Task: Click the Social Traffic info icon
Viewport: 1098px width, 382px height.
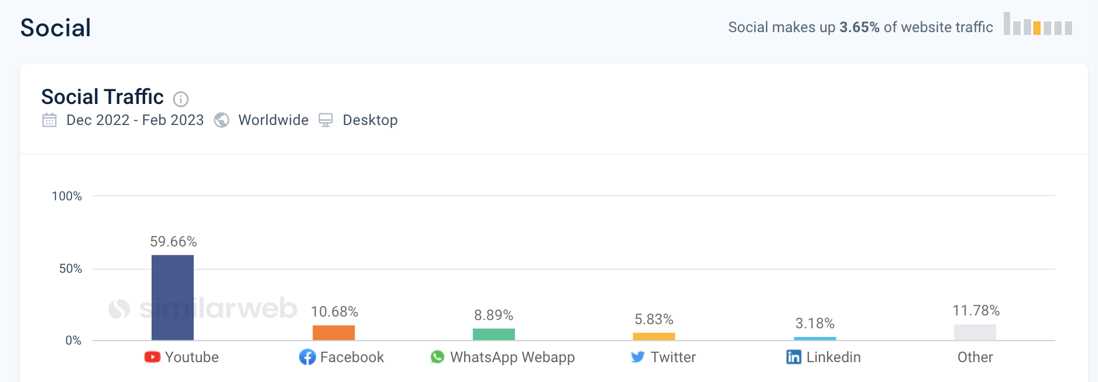Action: tap(181, 99)
